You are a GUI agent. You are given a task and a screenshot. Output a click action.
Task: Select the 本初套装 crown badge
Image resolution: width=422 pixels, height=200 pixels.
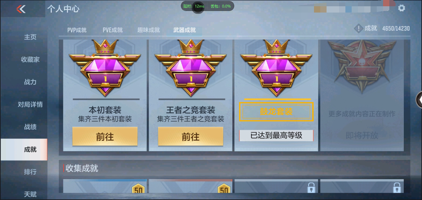pyautogui.click(x=105, y=68)
